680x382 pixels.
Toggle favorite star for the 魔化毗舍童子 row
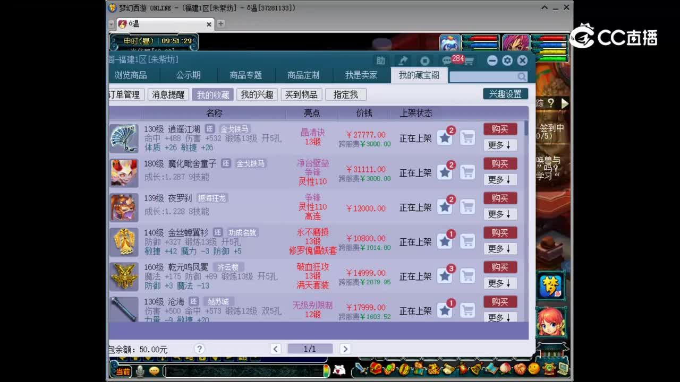[445, 172]
